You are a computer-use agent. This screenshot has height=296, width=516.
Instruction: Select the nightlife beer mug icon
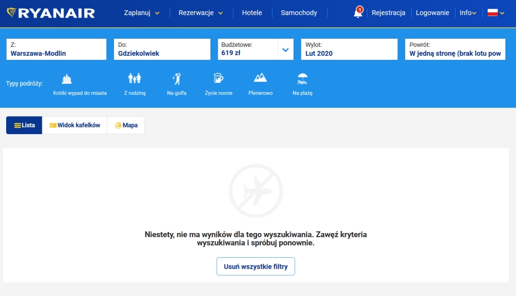click(218, 78)
